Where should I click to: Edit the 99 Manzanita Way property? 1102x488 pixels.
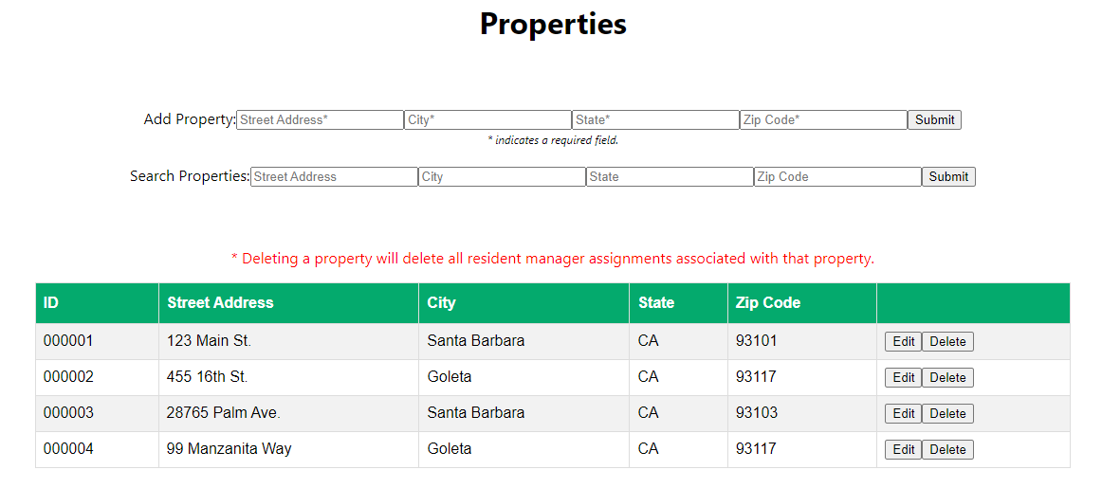pyautogui.click(x=903, y=450)
